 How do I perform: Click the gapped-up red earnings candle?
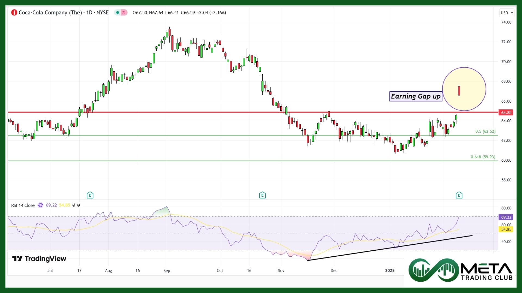[x=459, y=91]
